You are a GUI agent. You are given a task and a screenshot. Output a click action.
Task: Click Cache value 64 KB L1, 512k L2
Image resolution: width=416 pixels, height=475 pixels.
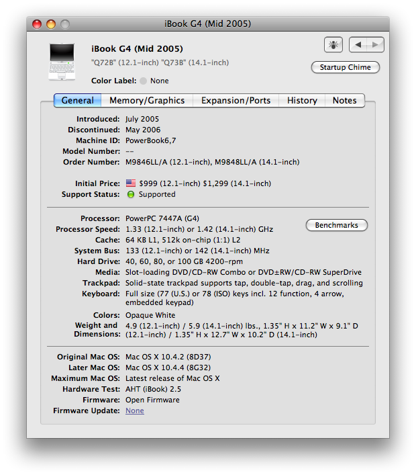click(183, 240)
